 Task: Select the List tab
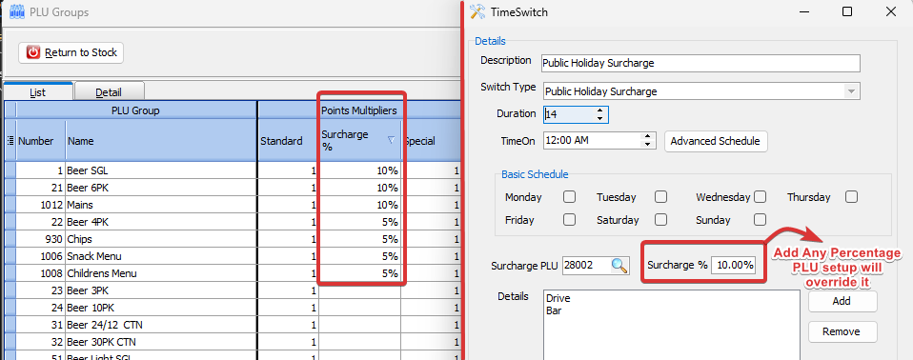coord(38,91)
